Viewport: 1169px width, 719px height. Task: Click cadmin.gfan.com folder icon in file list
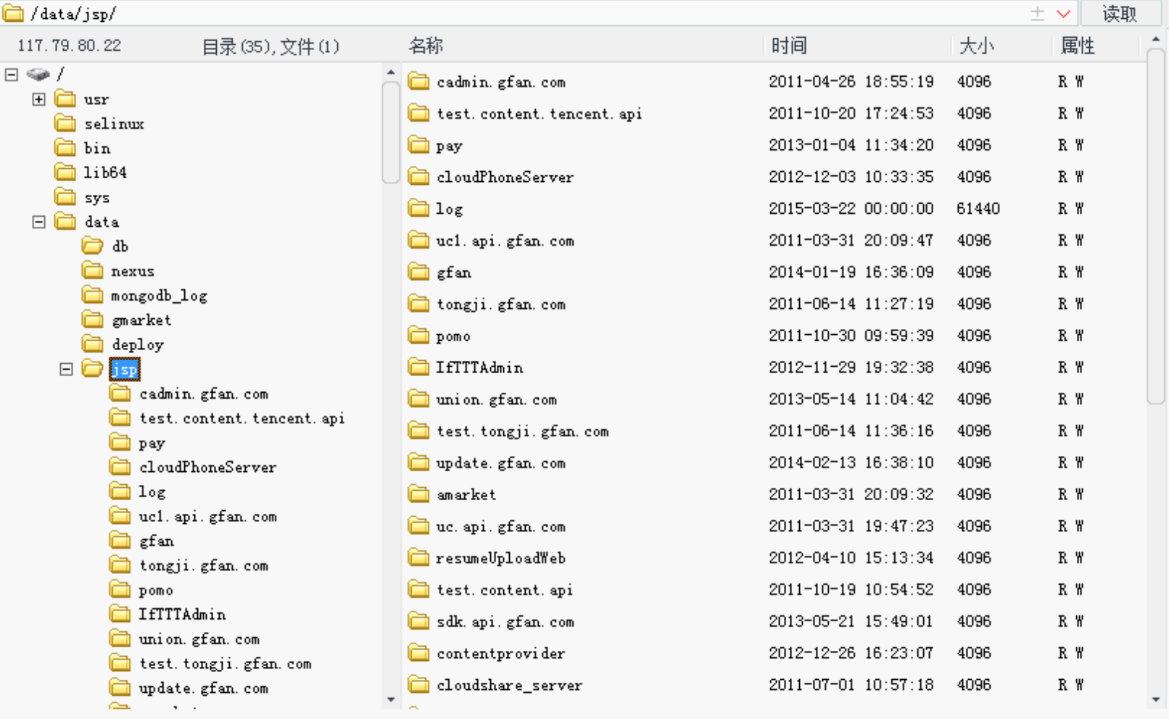tap(418, 81)
